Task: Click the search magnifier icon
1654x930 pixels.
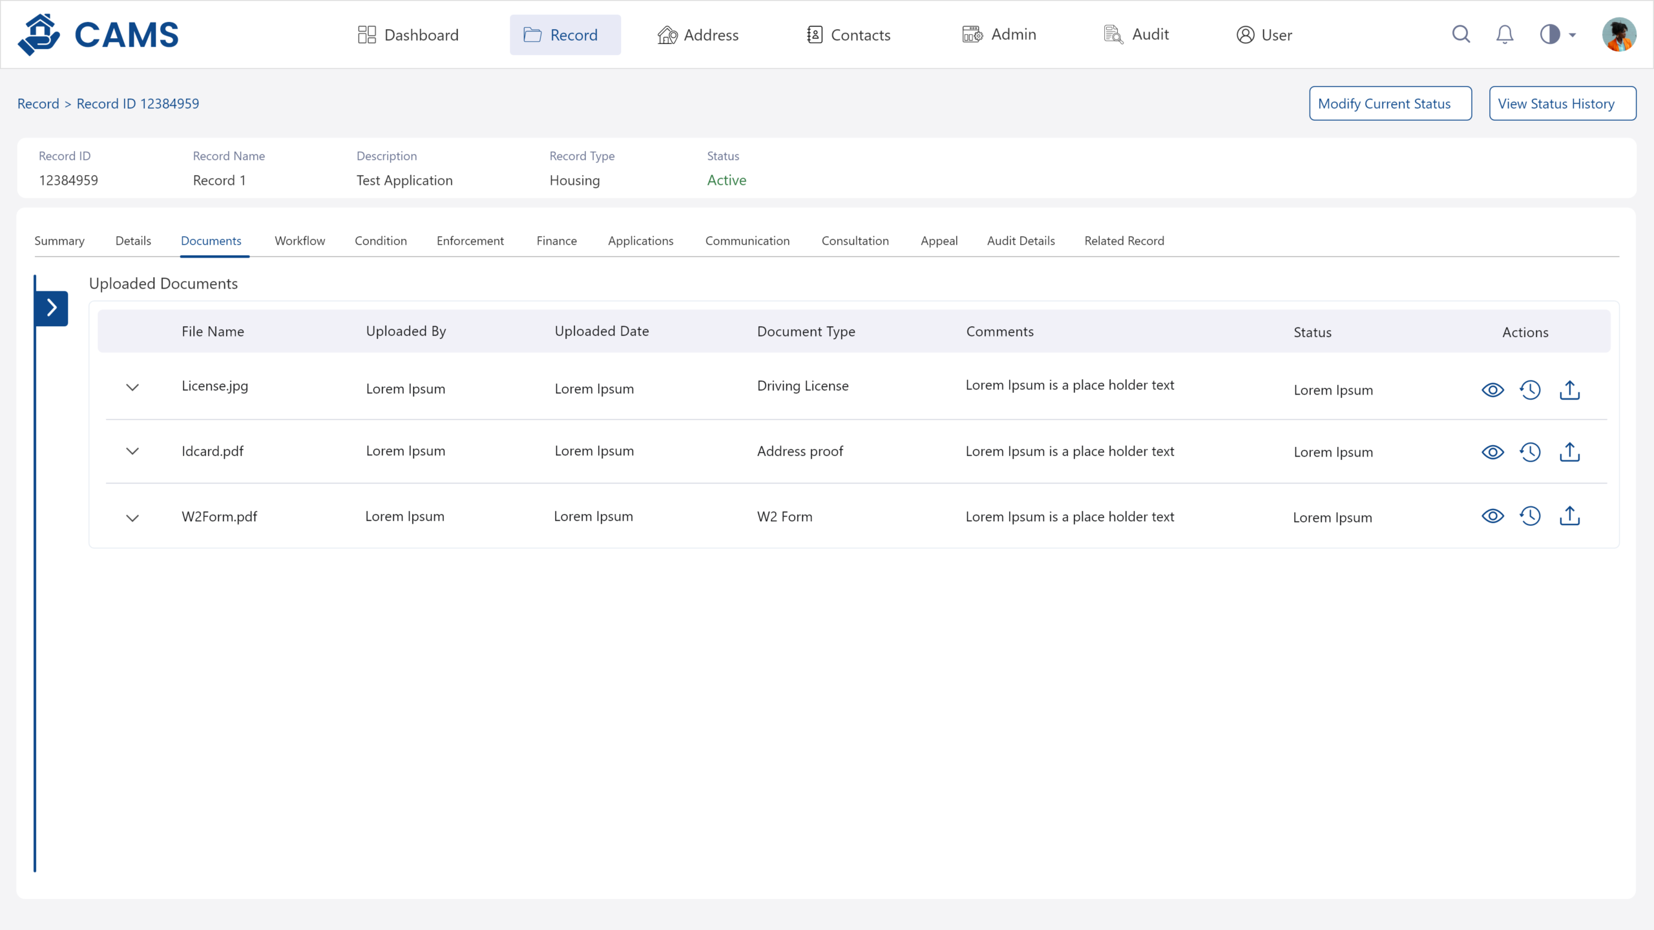Action: coord(1461,34)
